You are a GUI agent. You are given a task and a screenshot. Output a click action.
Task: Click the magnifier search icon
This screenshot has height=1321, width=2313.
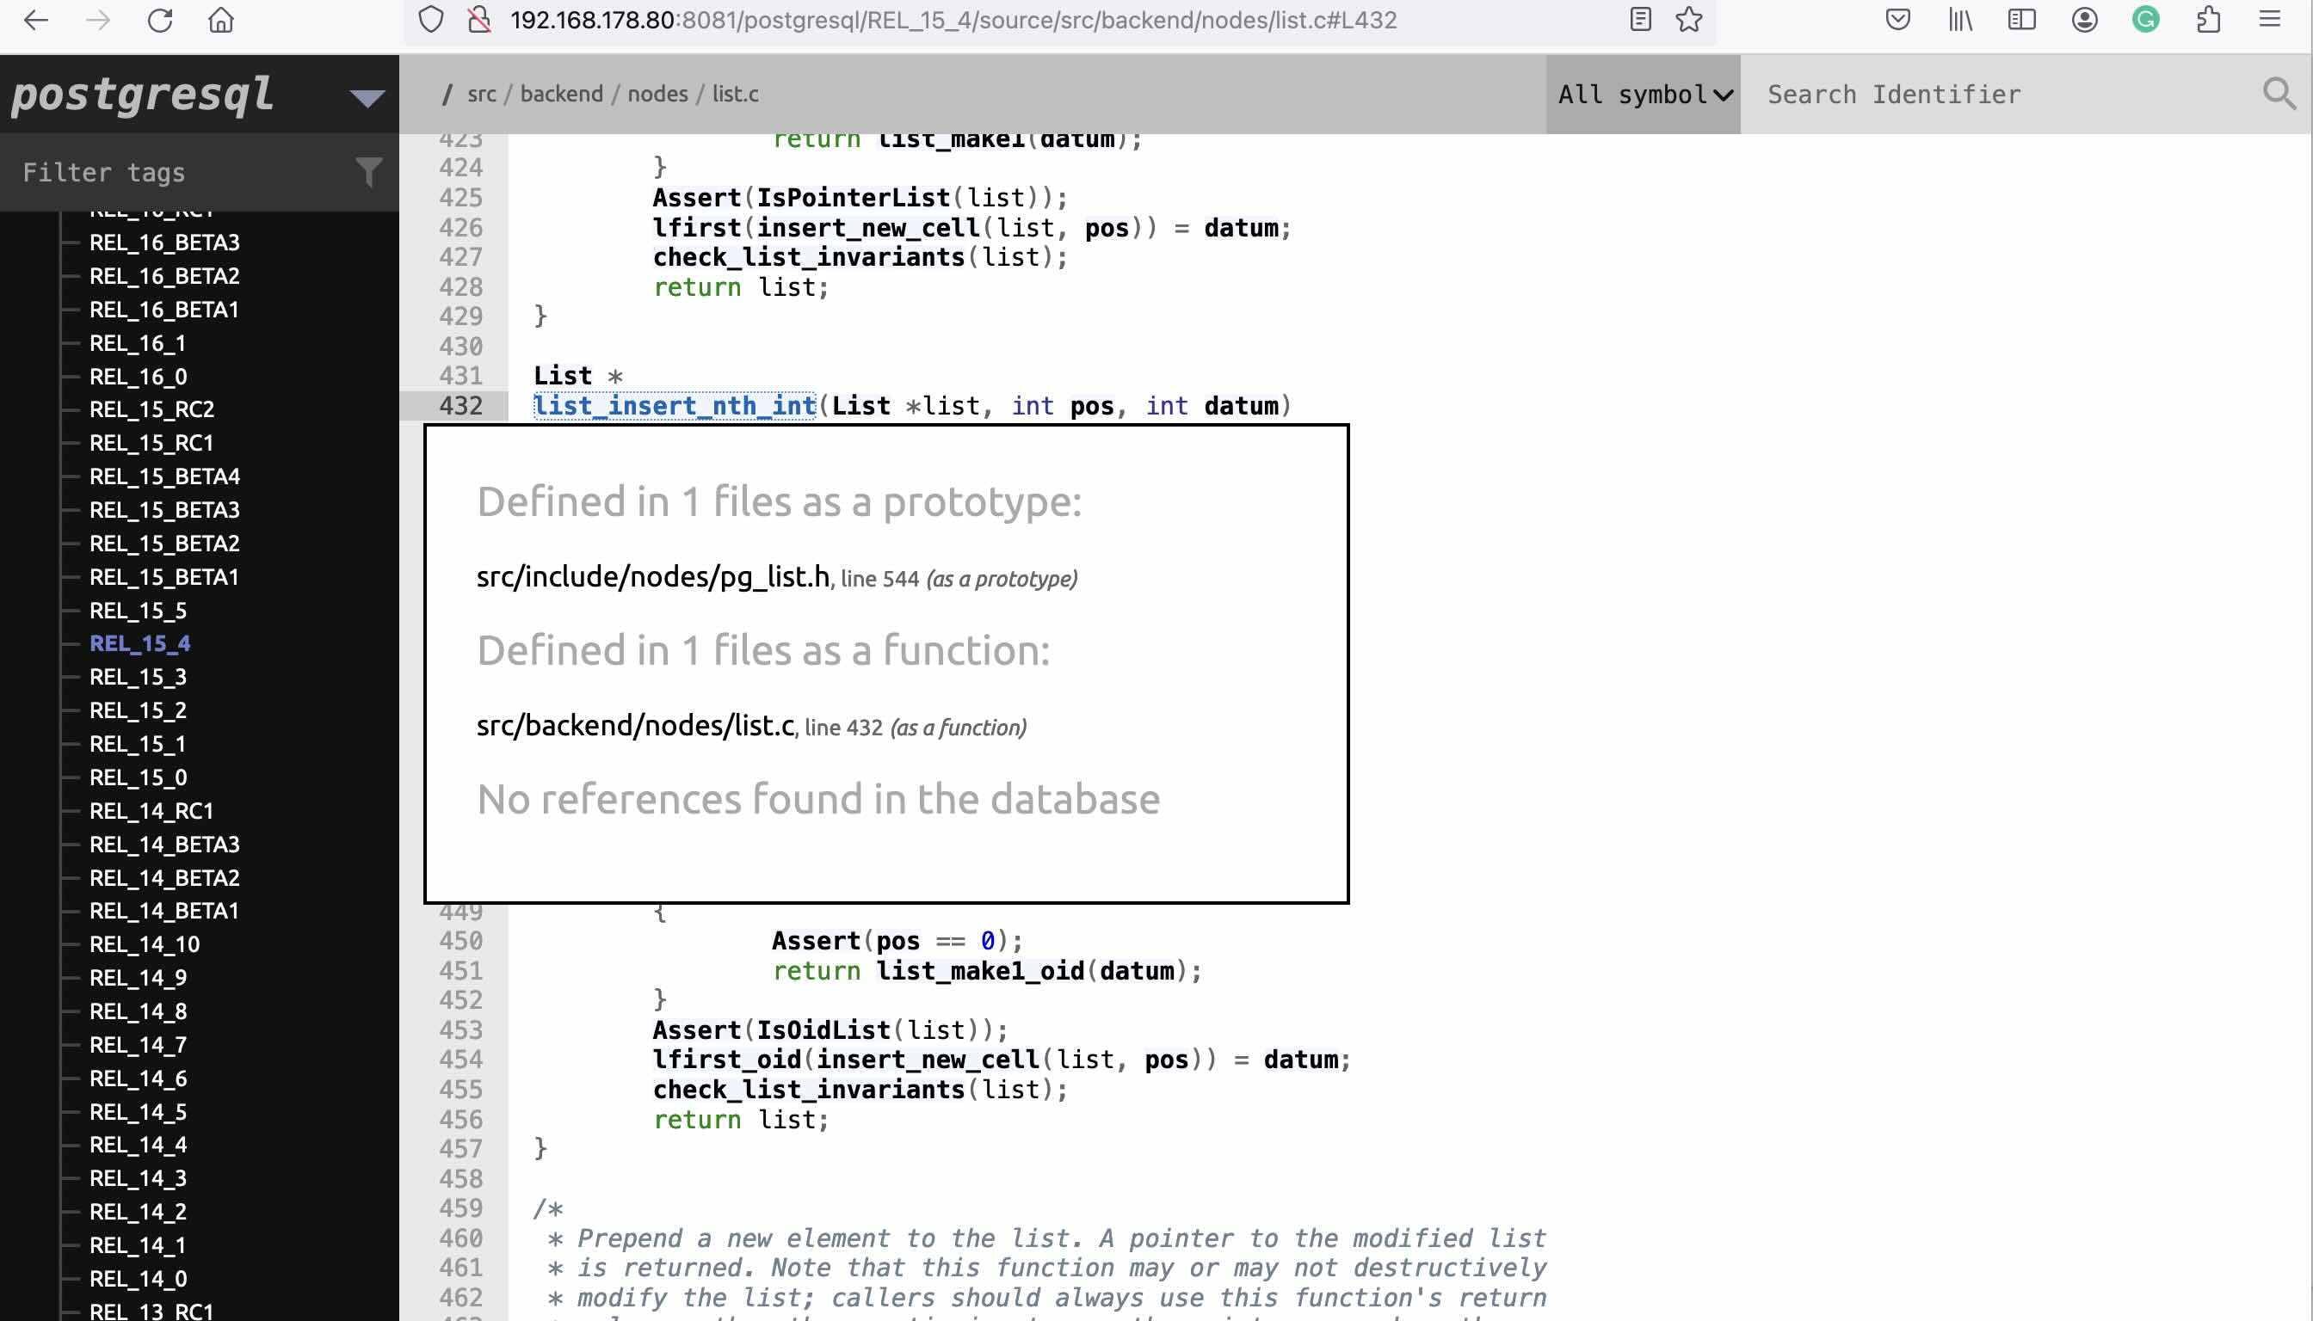pyautogui.click(x=2279, y=94)
